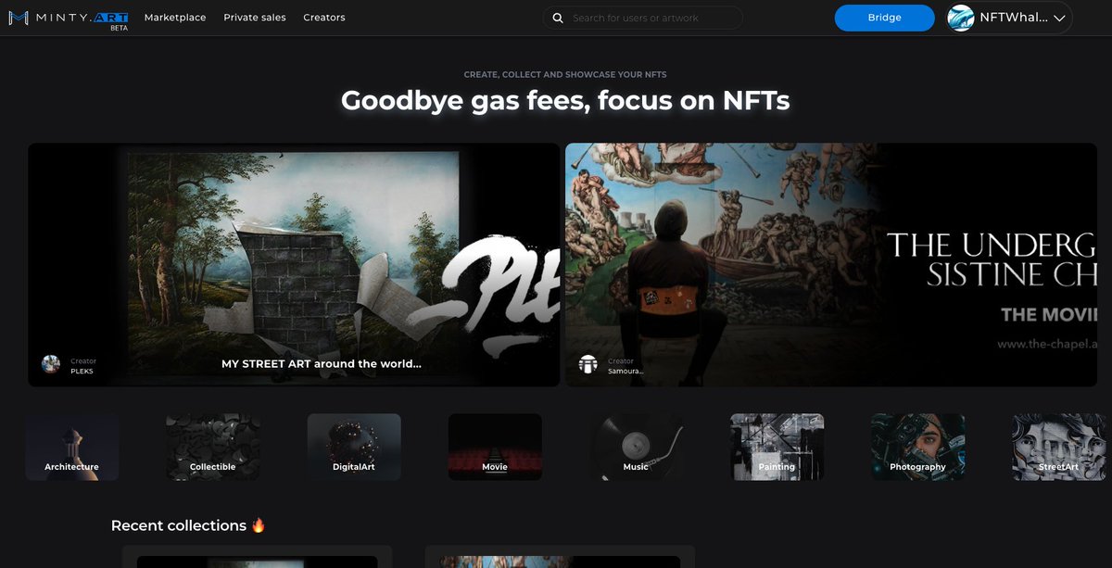Viewport: 1112px width, 568px height.
Task: Select the Photography category
Action: [x=917, y=447]
